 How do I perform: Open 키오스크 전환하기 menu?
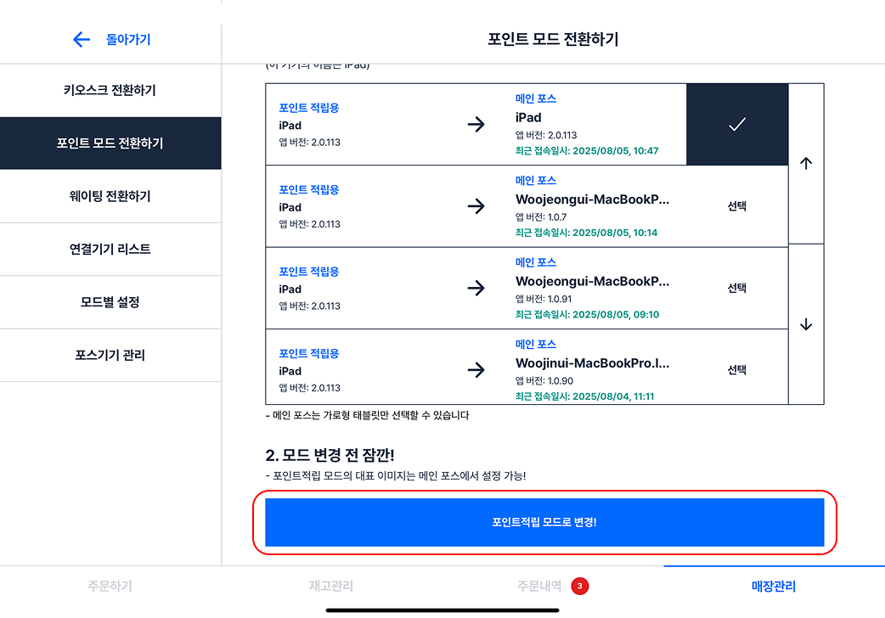tap(110, 91)
